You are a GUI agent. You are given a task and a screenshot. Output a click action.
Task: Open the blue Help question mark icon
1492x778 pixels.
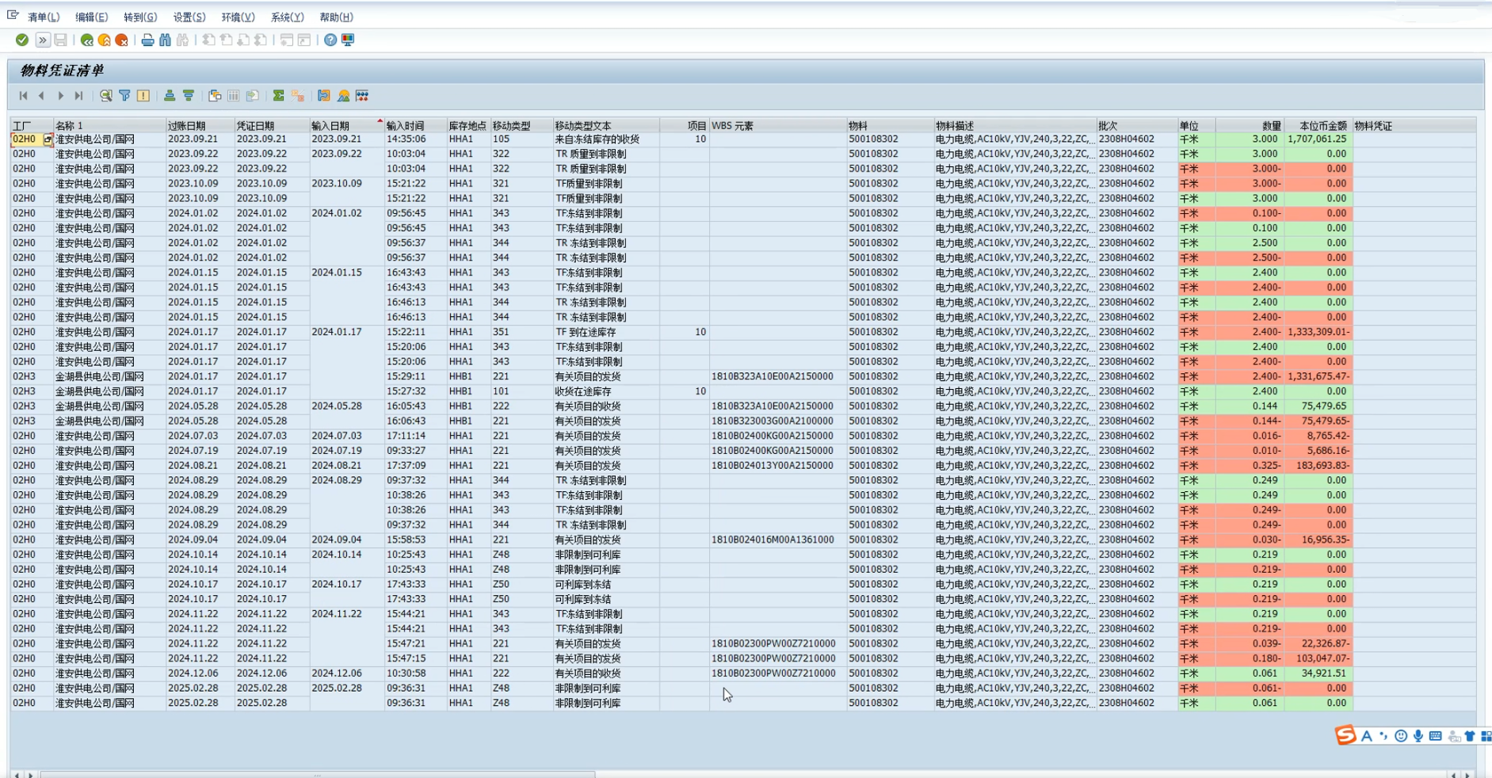[x=330, y=40]
